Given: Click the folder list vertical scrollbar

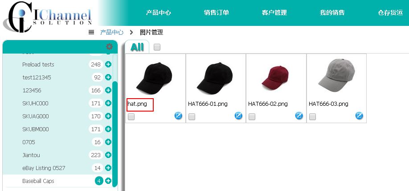Looking at the screenshot, I should (115, 135).
